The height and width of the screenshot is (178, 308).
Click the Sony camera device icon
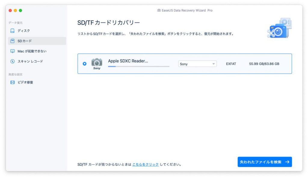pos(97,64)
